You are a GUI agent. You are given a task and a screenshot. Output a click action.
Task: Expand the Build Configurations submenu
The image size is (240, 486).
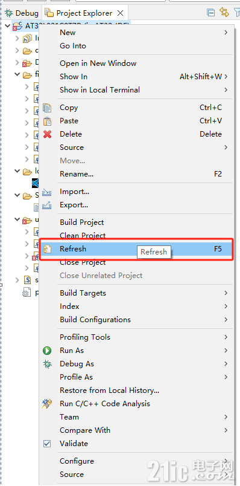point(226,320)
